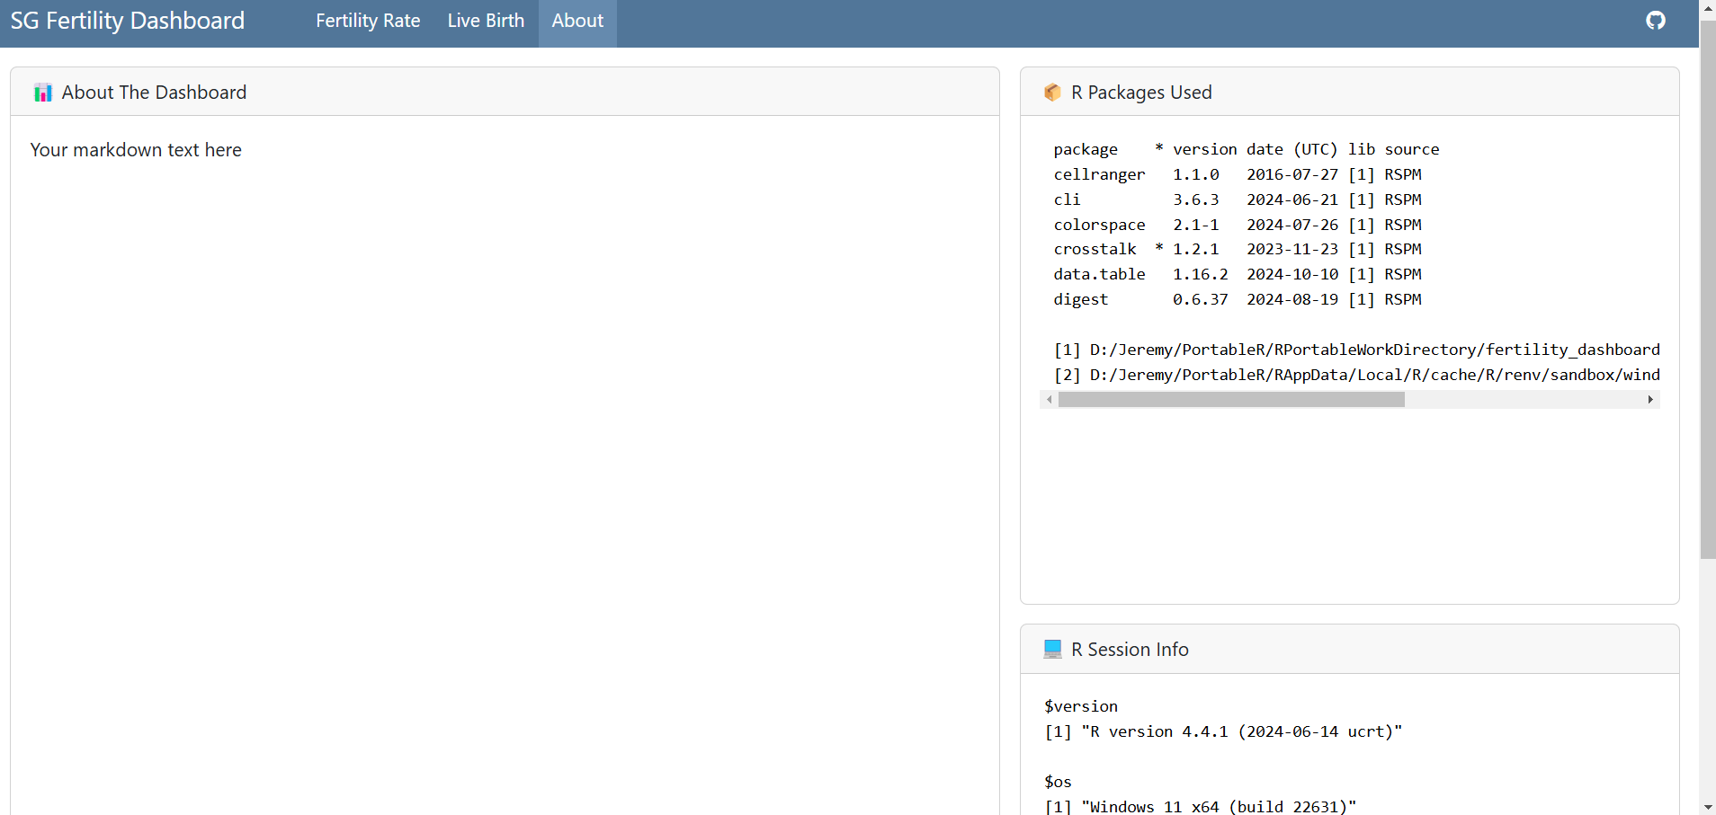1716x815 pixels.
Task: Select the About tab
Action: coord(577,21)
